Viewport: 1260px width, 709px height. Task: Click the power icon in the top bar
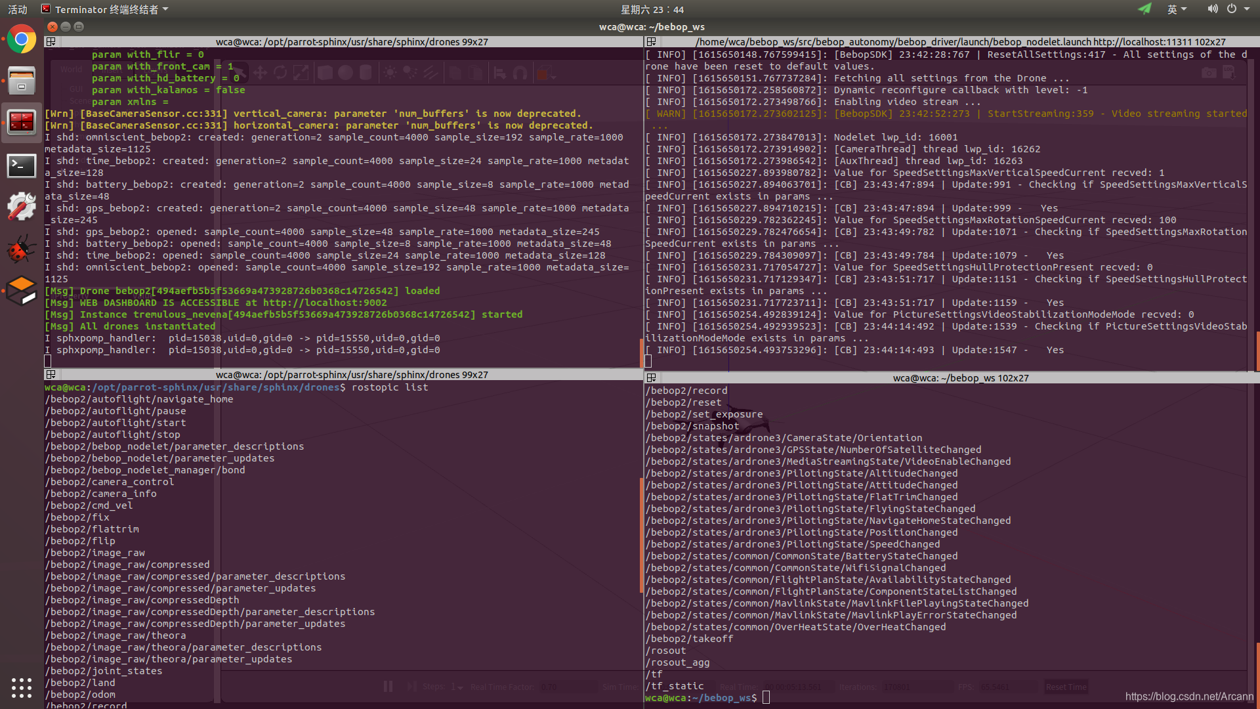(x=1232, y=9)
